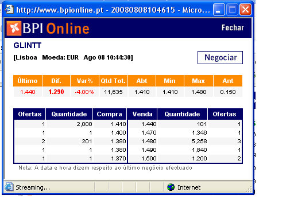Viewport: 294px width, 220px height.
Task: Click the BPI Online flower logo icon
Action: [x=14, y=28]
